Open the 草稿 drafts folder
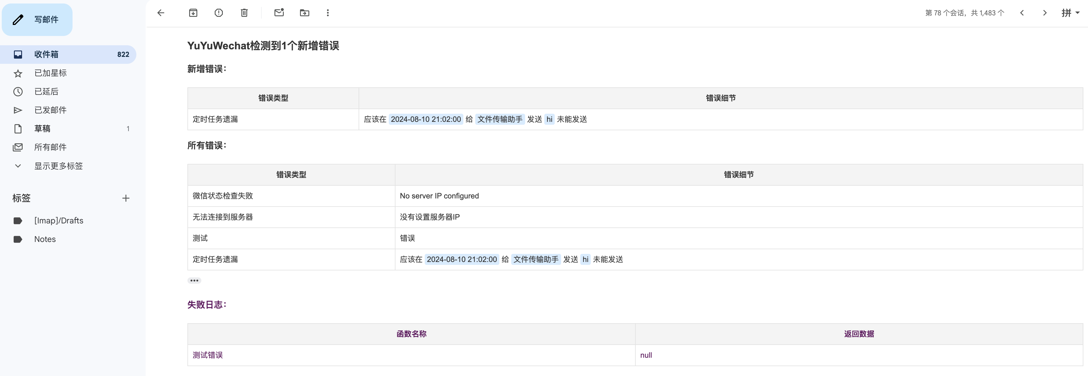Image resolution: width=1088 pixels, height=376 pixels. tap(42, 129)
